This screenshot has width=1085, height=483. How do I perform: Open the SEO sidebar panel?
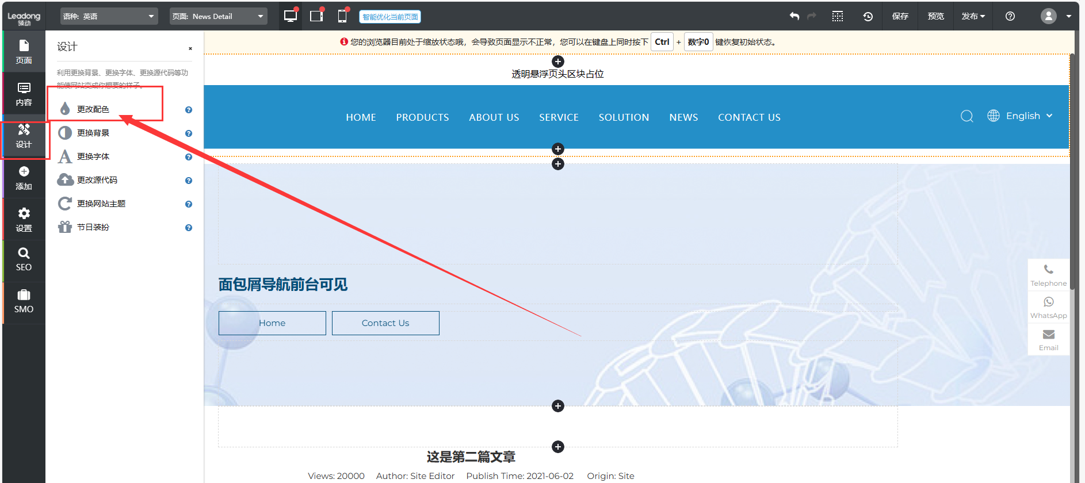(x=24, y=259)
